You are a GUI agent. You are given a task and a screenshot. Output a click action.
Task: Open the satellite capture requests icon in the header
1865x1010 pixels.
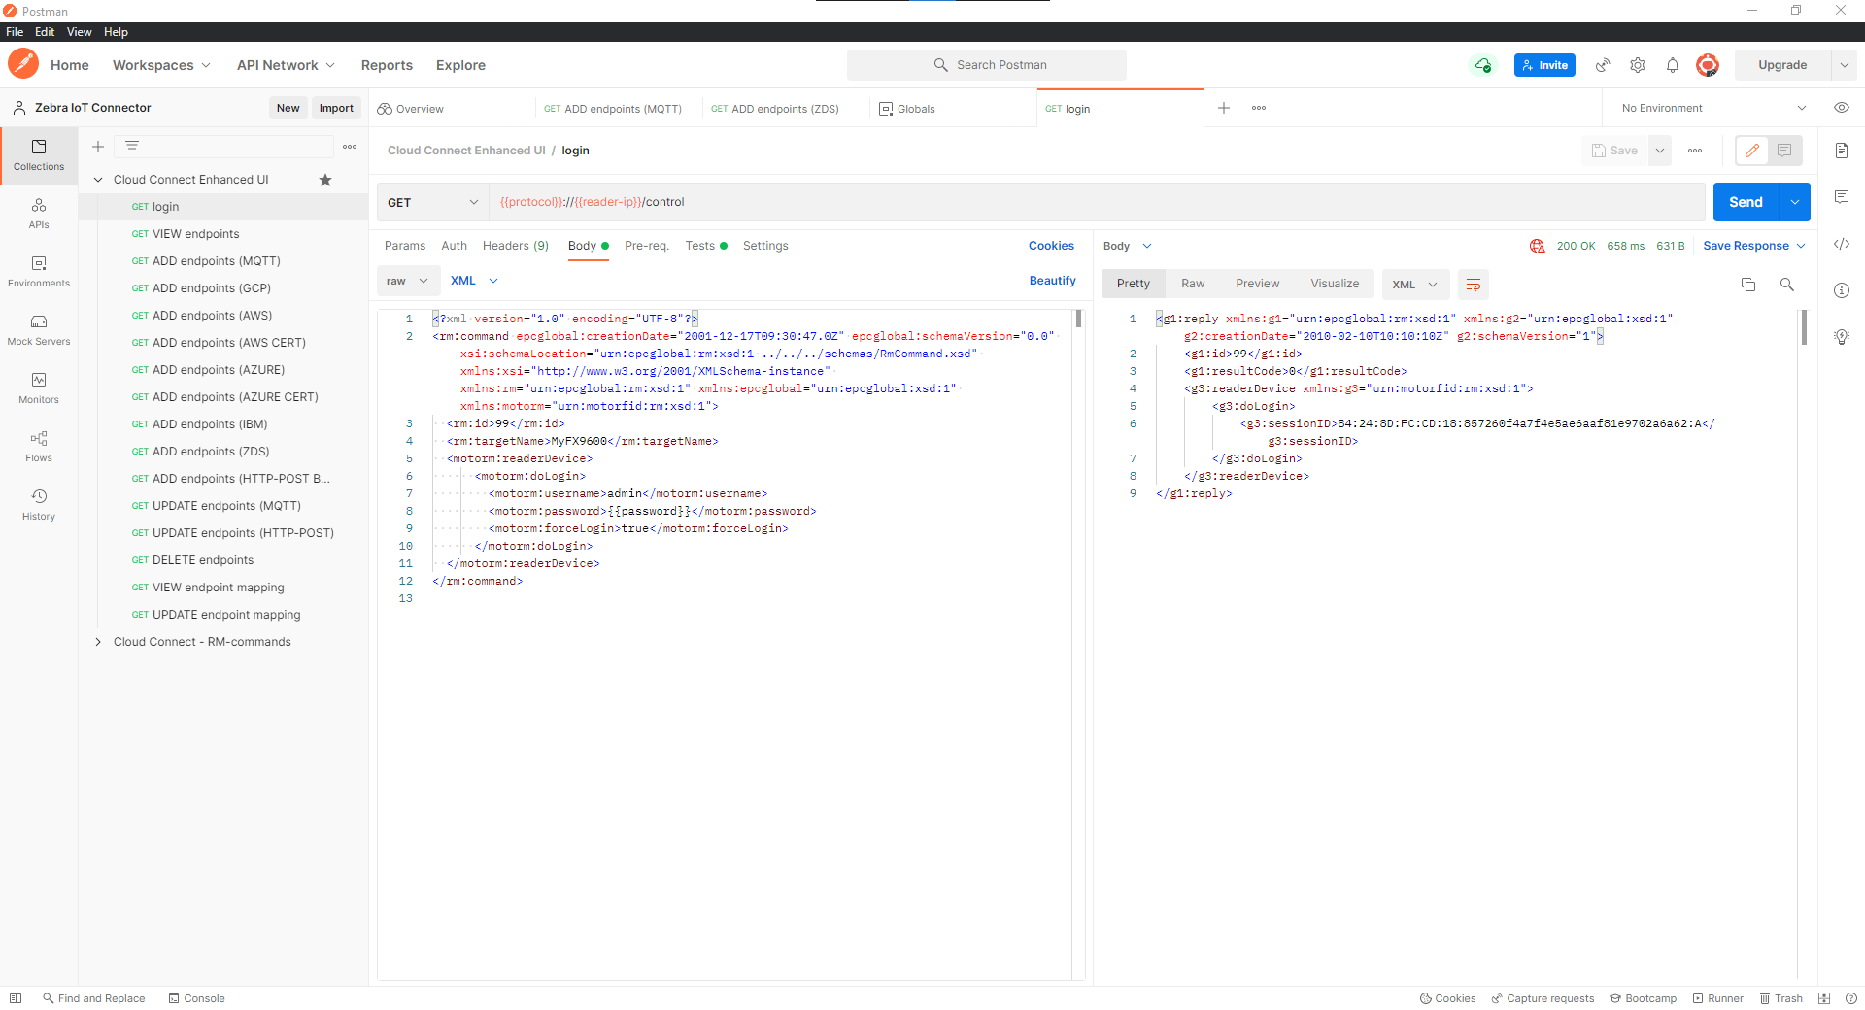pyautogui.click(x=1603, y=65)
